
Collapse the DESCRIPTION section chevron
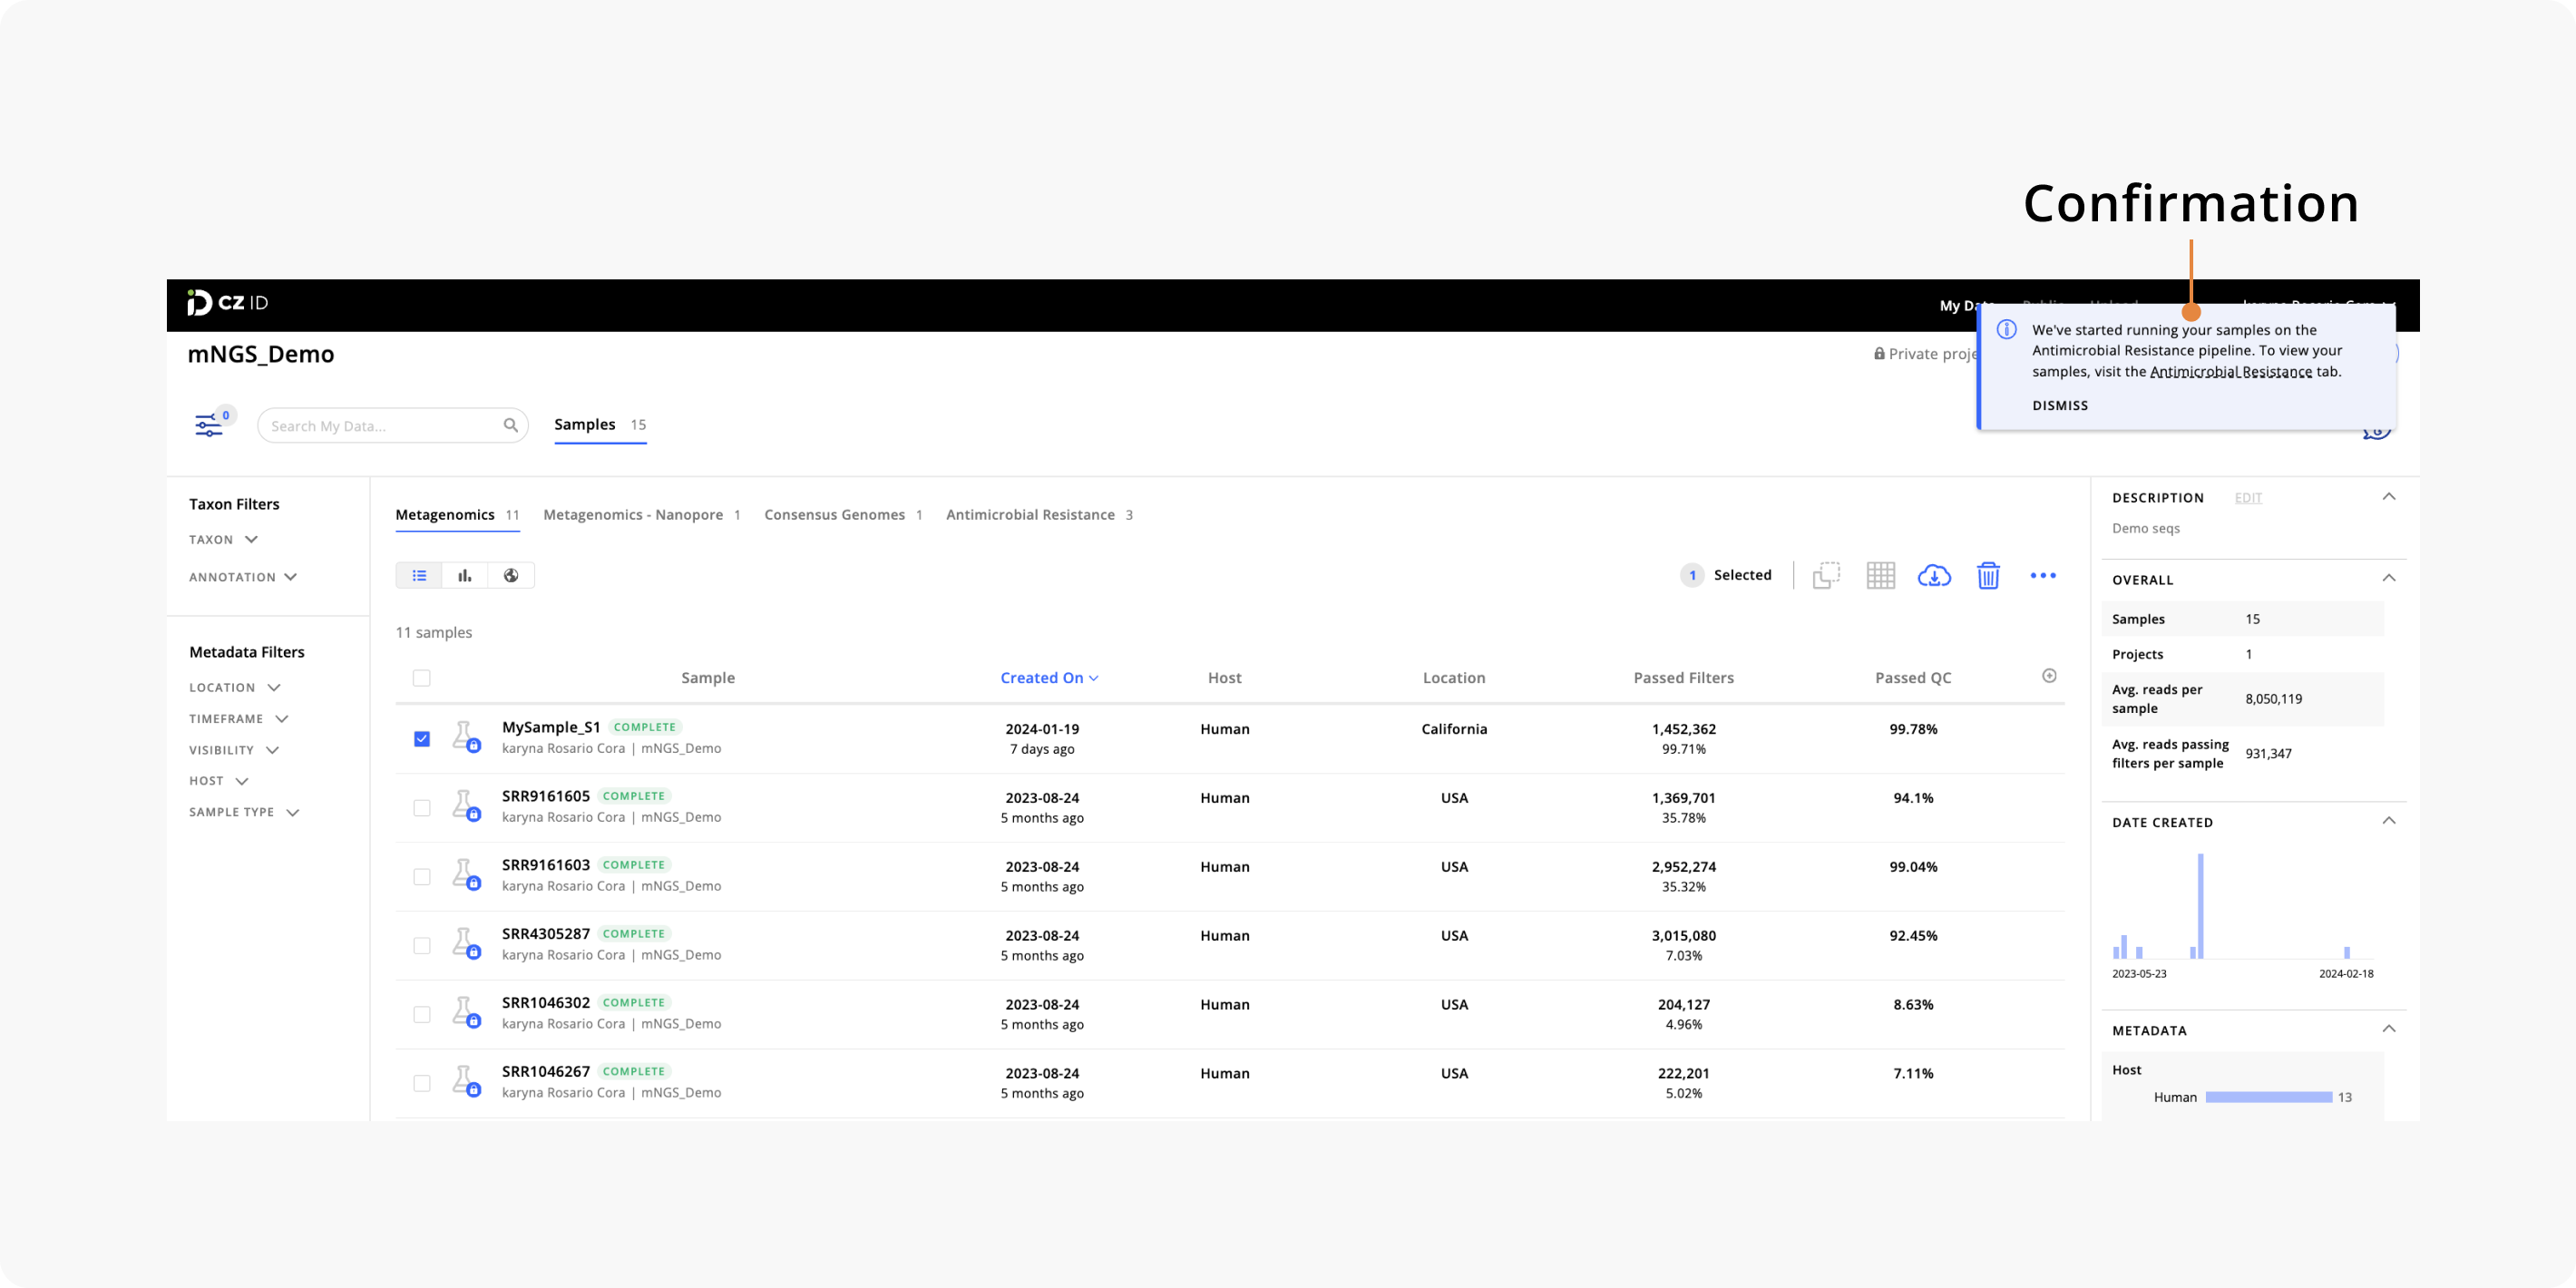(x=2389, y=497)
